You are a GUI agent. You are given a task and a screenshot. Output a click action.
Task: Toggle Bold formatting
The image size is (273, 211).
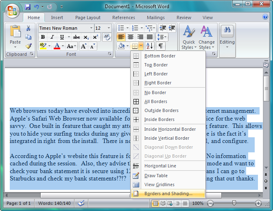point(43,37)
